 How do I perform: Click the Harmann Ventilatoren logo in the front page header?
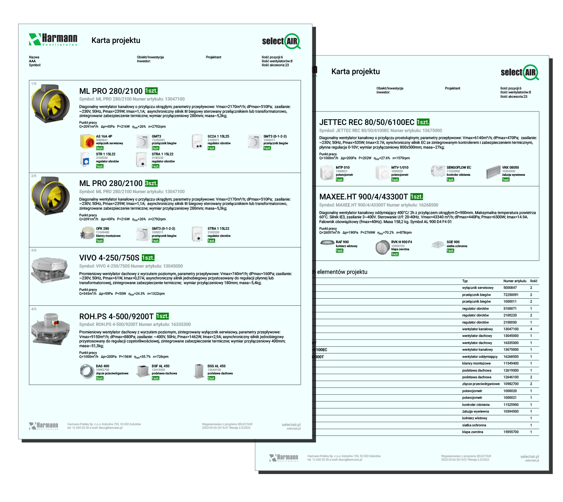53,39
